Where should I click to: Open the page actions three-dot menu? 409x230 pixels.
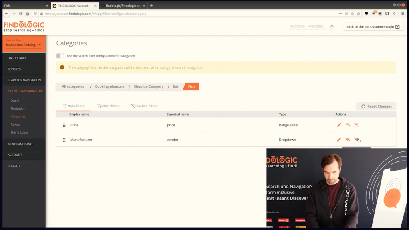pos(340,14)
